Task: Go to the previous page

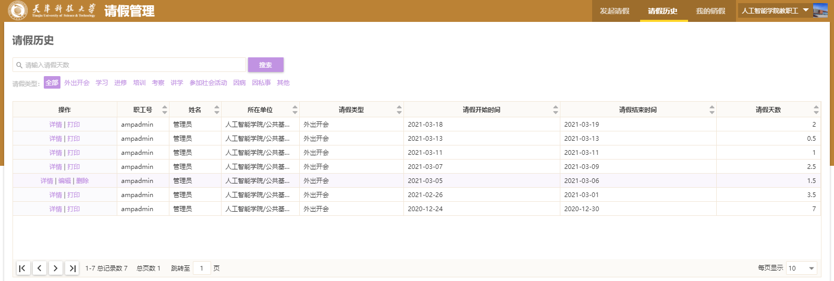Action: (39, 268)
